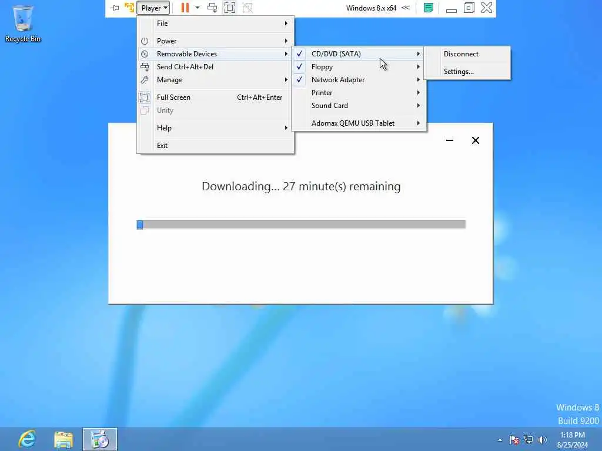The width and height of the screenshot is (602, 451).
Task: Toggle the full screen toolbar icon
Action: (x=230, y=8)
